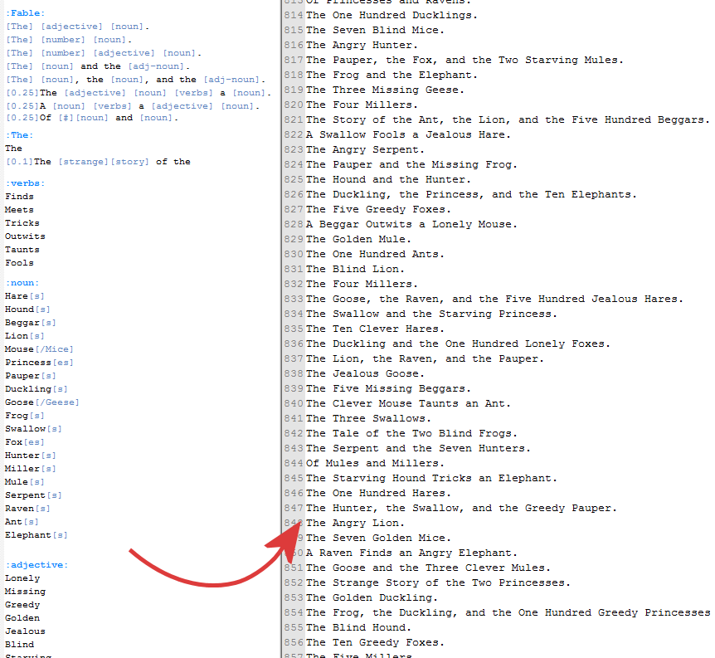Click the Elephant[s] noun entry
The height and width of the screenshot is (658, 715).
[x=36, y=535]
